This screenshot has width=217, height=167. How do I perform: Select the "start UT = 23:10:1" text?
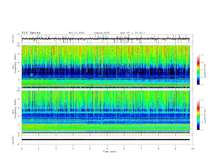pos(132,33)
